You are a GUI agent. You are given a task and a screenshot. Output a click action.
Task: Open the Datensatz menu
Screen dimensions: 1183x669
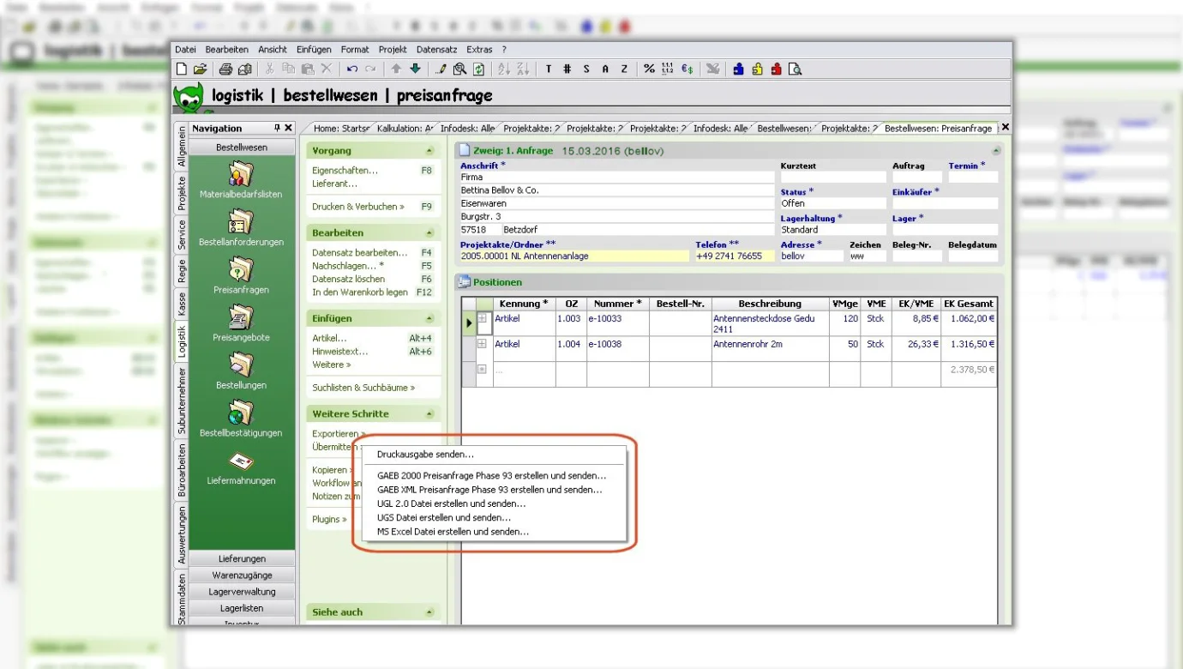point(437,50)
